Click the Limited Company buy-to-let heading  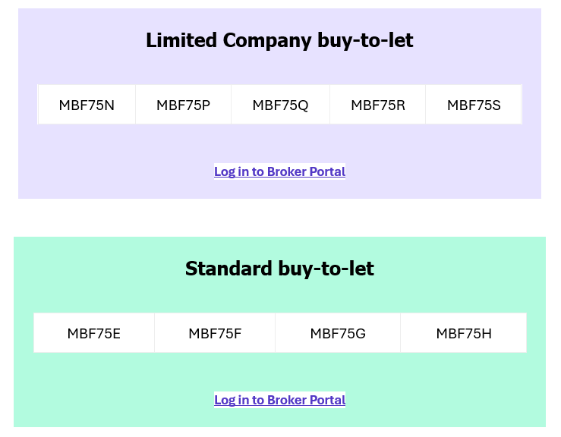click(280, 40)
